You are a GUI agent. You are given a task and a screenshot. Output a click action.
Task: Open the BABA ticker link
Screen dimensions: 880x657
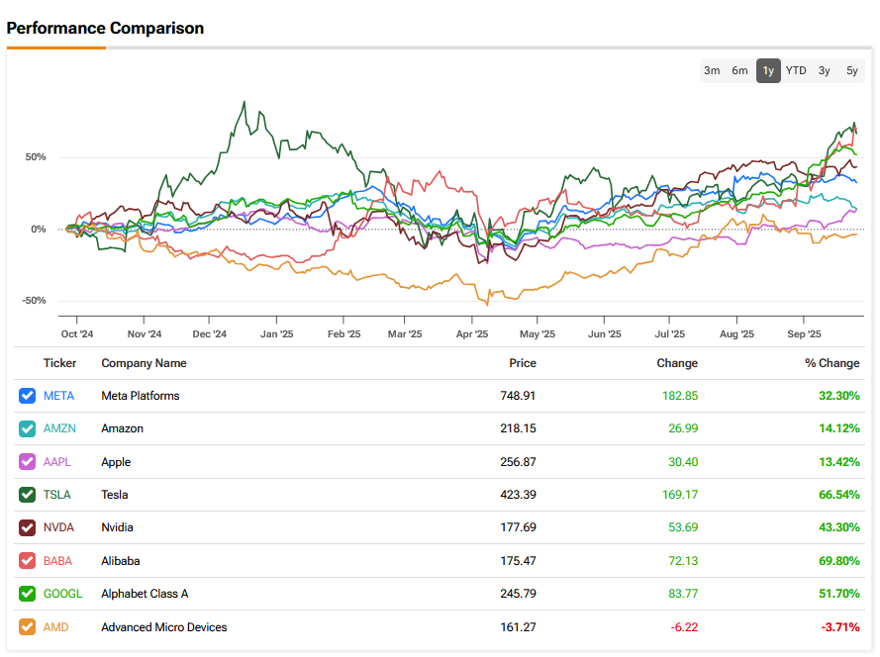click(57, 560)
